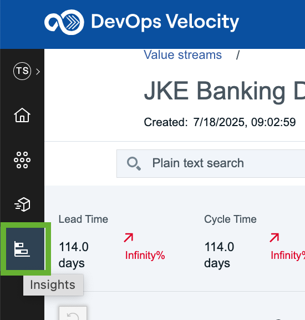The height and width of the screenshot is (320, 305).
Task: Click the Plain text search field
Action: [211, 163]
